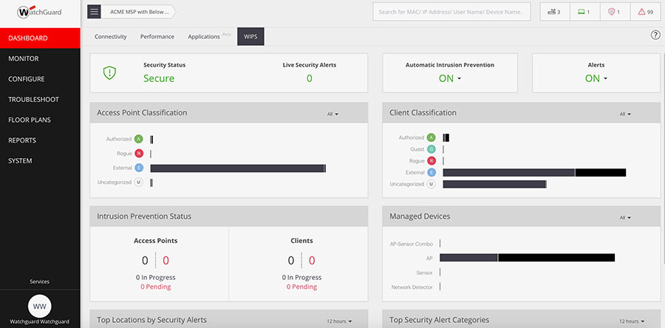Toggle Automatic Intrusion Prevention ON dropdown
Viewport: 665px width, 328px height.
click(x=449, y=78)
